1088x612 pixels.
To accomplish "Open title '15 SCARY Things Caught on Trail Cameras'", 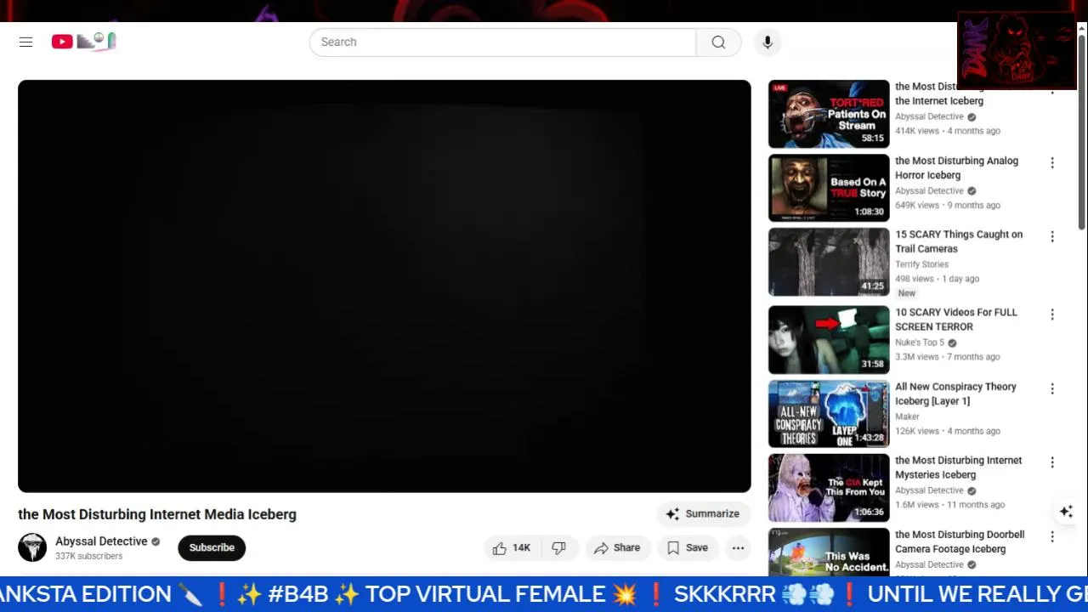I will (x=959, y=241).
